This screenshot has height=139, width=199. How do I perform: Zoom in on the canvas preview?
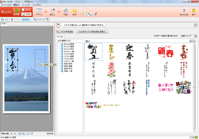11,133
